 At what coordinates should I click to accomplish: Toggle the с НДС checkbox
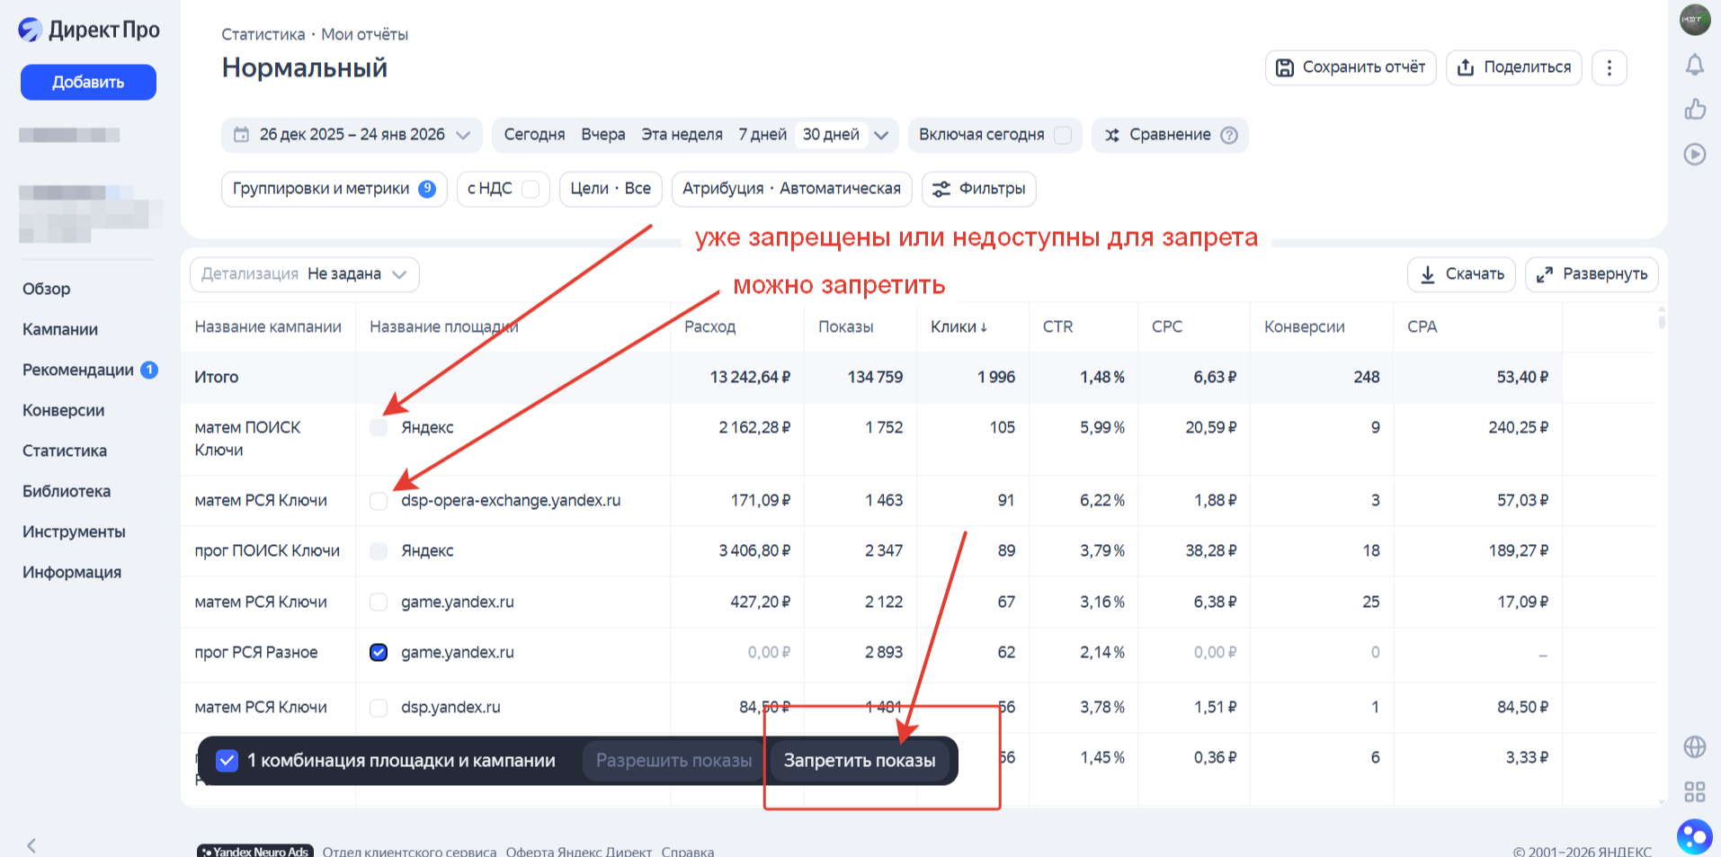point(531,189)
